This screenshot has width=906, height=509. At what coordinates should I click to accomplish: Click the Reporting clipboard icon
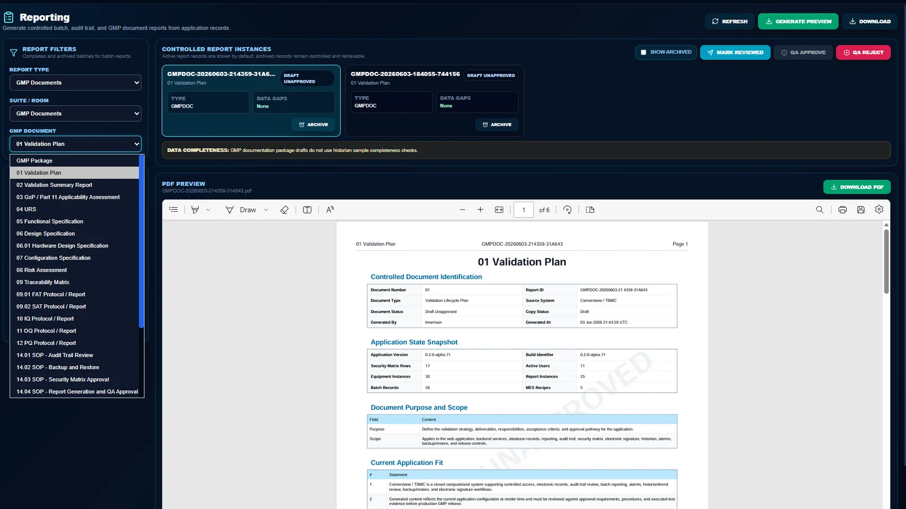click(x=8, y=18)
